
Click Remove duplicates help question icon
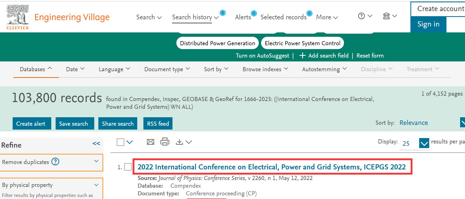[x=55, y=161]
